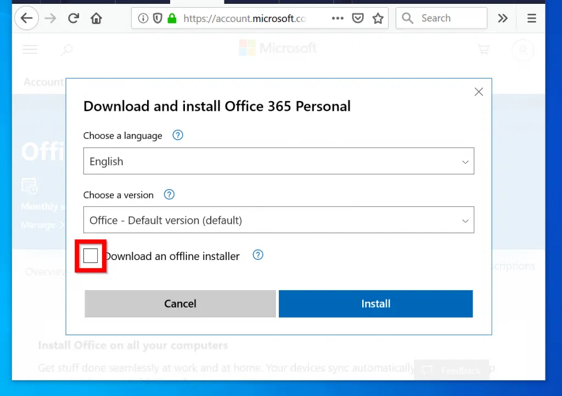Reload the page with the refresh icon

tap(74, 18)
